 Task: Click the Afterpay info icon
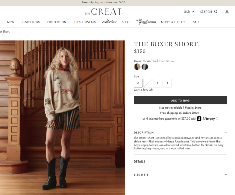217,119
